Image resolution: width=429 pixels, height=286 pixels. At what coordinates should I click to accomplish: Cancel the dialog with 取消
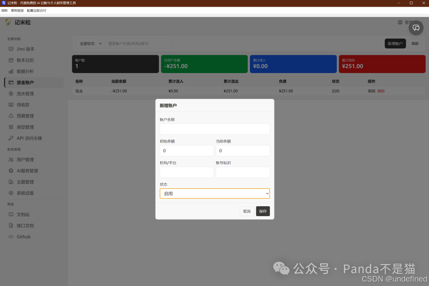(x=247, y=211)
